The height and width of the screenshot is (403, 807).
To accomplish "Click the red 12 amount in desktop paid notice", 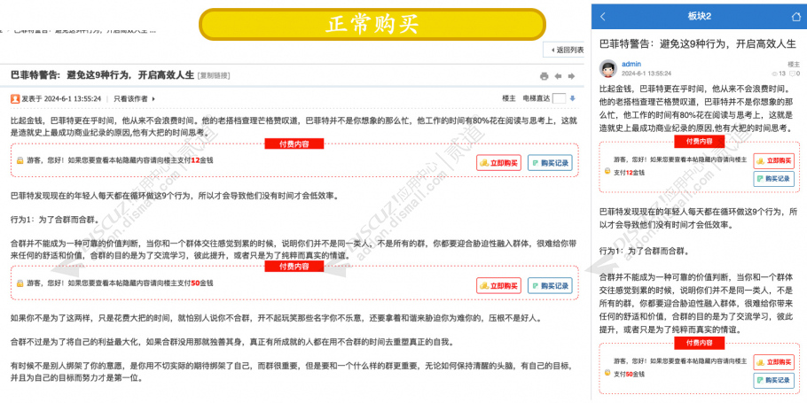I will (x=195, y=161).
